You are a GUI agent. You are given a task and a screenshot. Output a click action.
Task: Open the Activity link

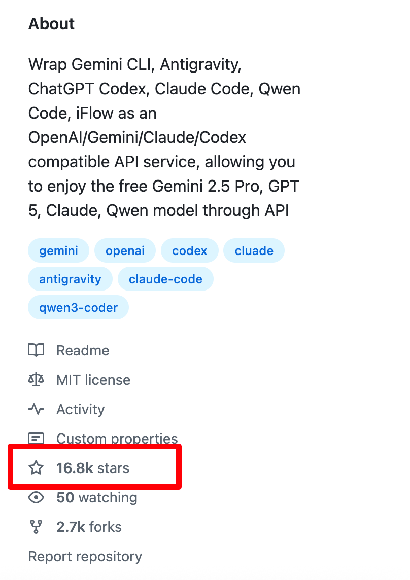pyautogui.click(x=81, y=409)
